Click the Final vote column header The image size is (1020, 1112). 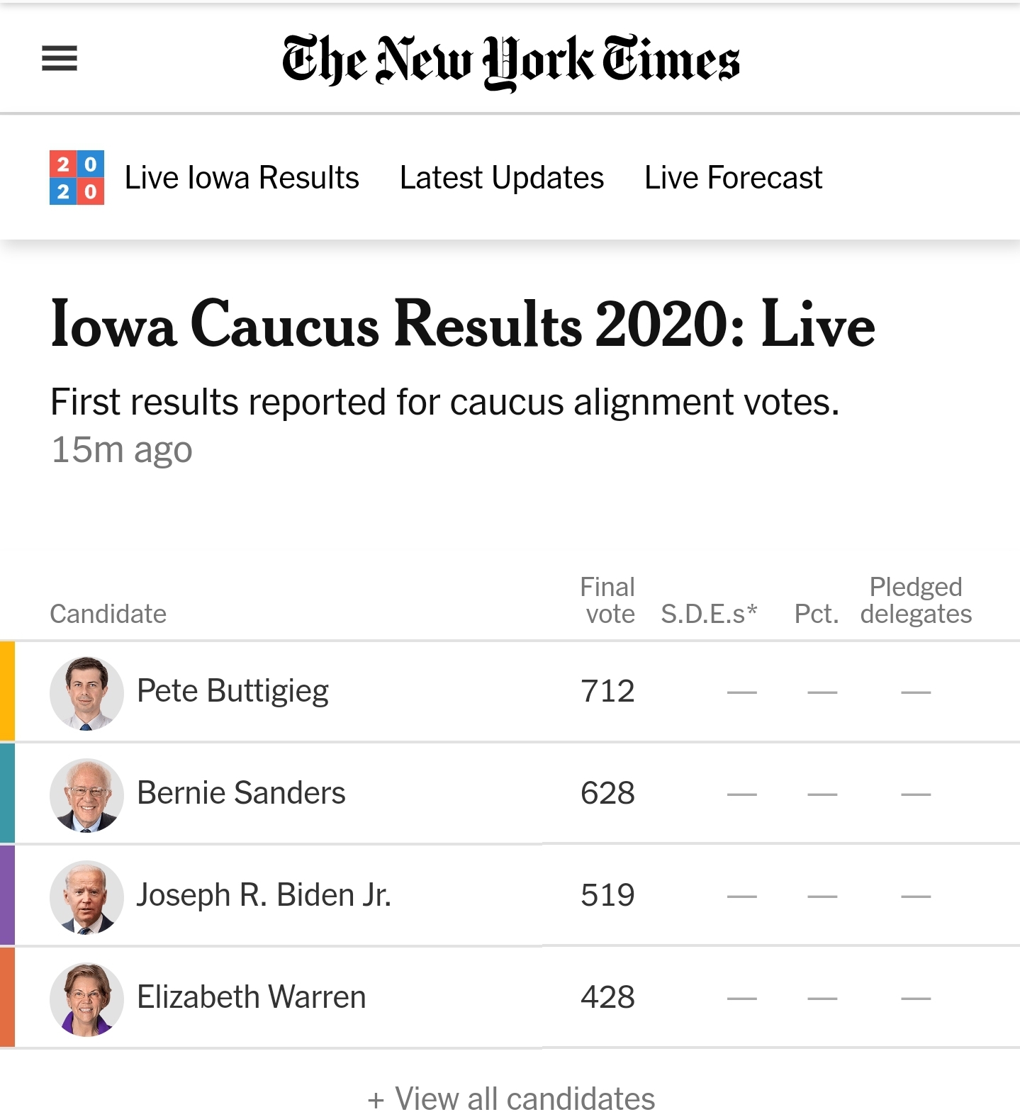pos(607,600)
